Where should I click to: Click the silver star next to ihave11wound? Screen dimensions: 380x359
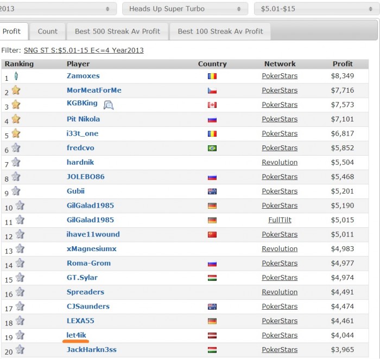tap(20, 234)
